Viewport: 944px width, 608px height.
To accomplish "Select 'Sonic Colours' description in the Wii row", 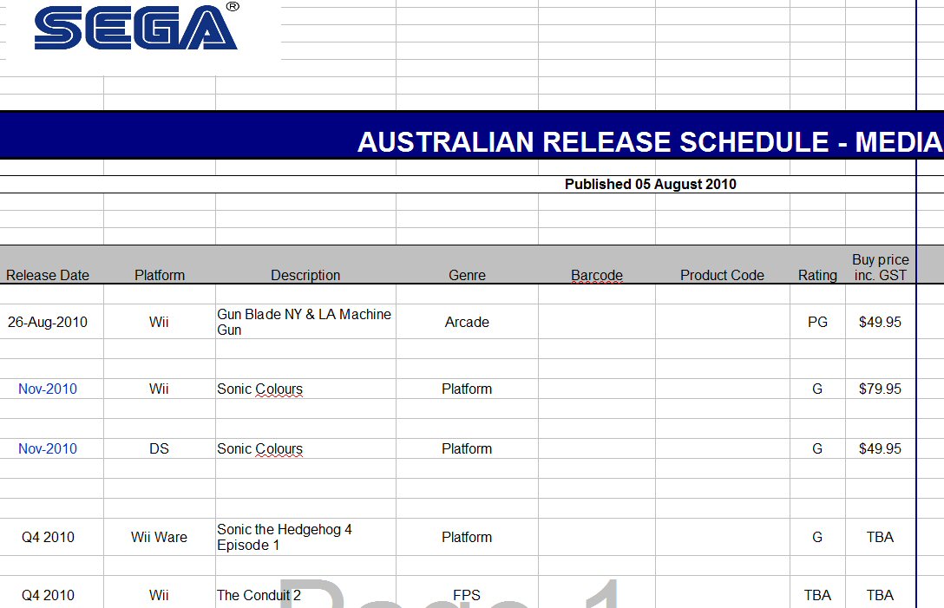I will pyautogui.click(x=305, y=389).
